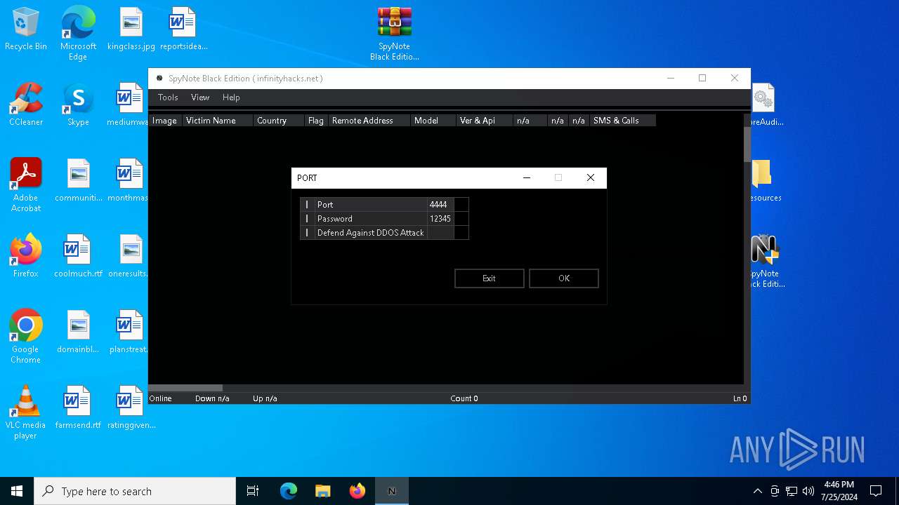The image size is (899, 505).
Task: Minimize the PORT dialog
Action: coord(526,178)
